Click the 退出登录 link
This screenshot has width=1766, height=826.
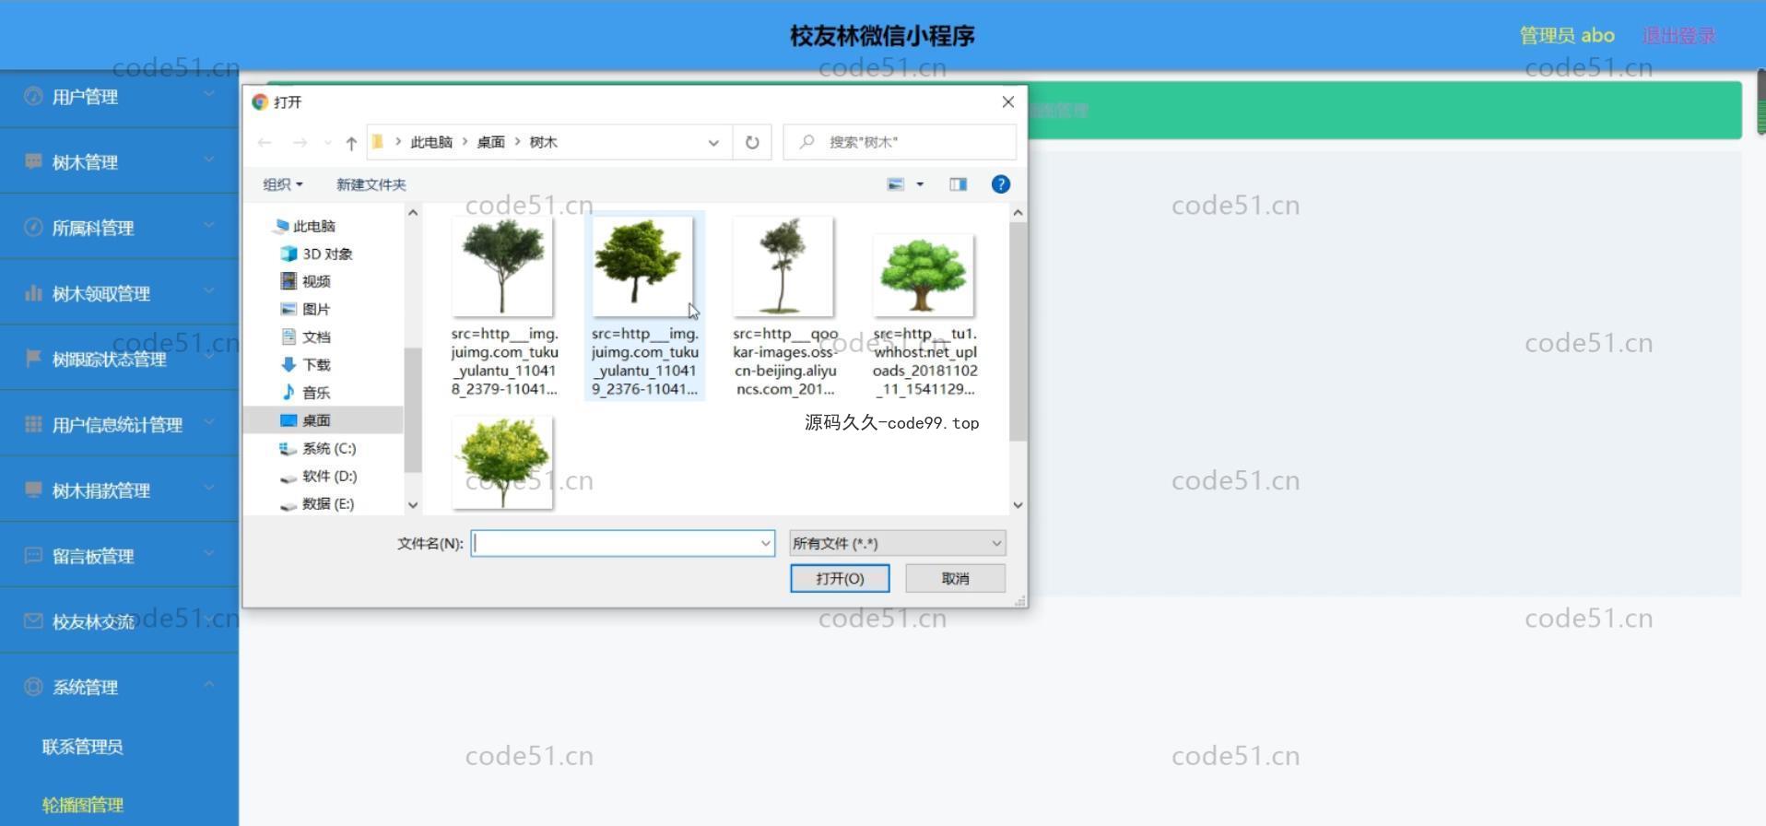1678,35
